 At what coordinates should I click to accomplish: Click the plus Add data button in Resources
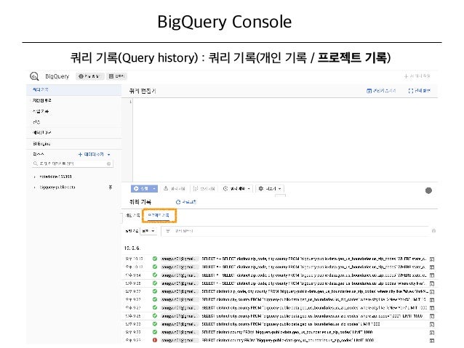pyautogui.click(x=91, y=154)
